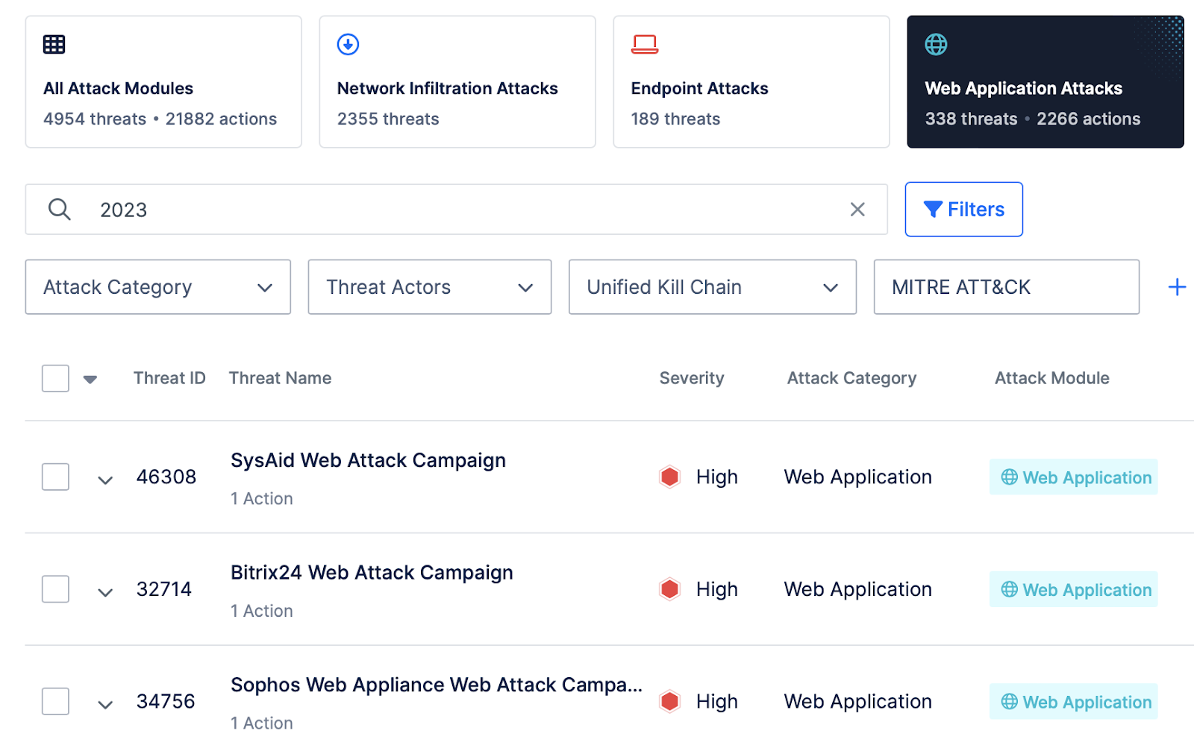Expand the Unified Kill Chain dropdown
1194x754 pixels.
(712, 287)
